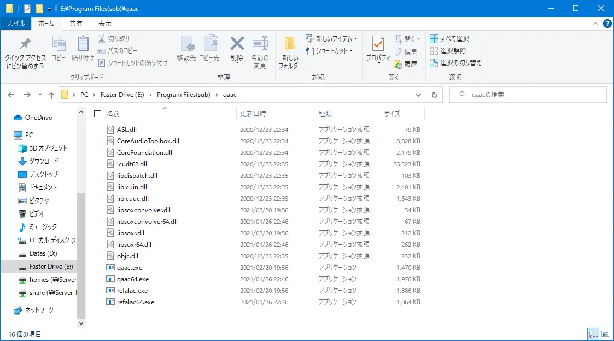
Task: Select the file qaac64.exe
Action: tap(133, 279)
